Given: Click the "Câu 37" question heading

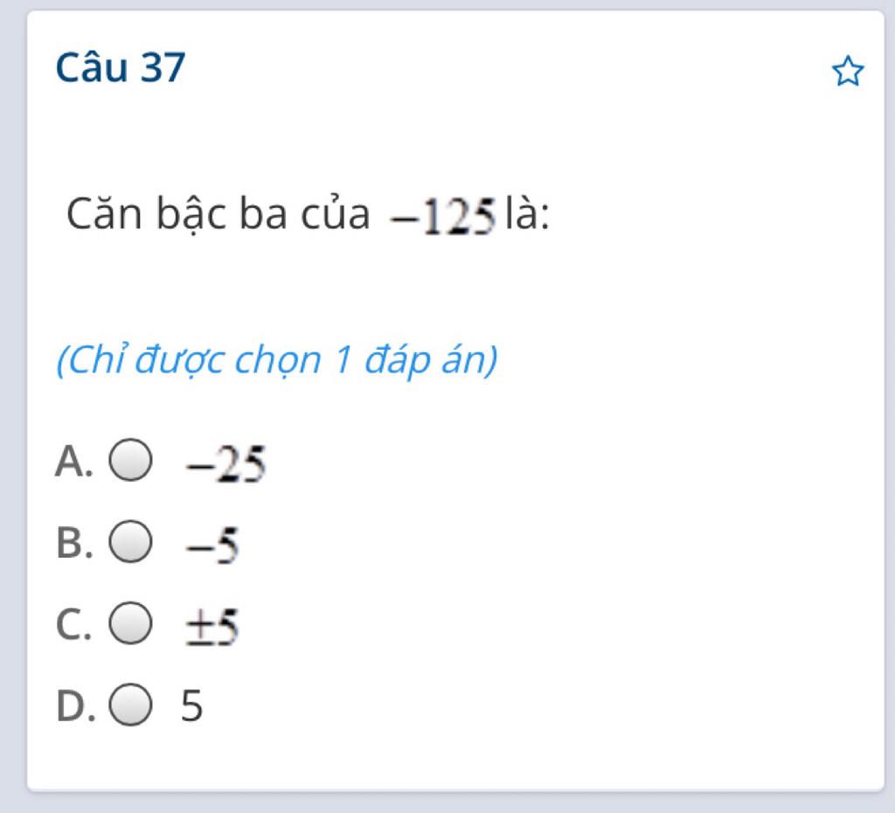Looking at the screenshot, I should pyautogui.click(x=121, y=68).
